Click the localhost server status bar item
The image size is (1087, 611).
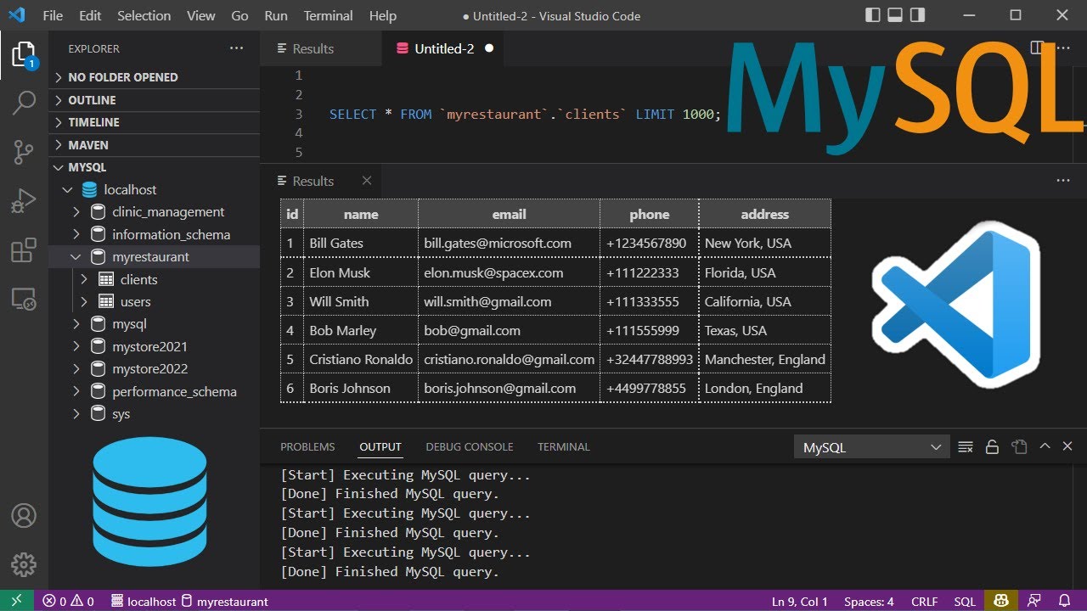[144, 601]
